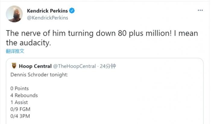Click the words 'The nerve of him'

(x=32, y=33)
